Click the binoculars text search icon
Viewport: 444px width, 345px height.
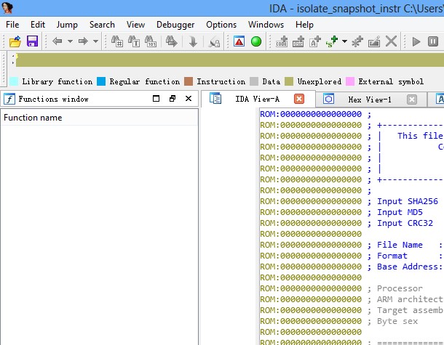pyautogui.click(x=134, y=41)
